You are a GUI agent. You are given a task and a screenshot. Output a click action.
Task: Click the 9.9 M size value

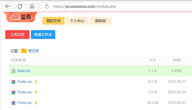click(x=152, y=92)
